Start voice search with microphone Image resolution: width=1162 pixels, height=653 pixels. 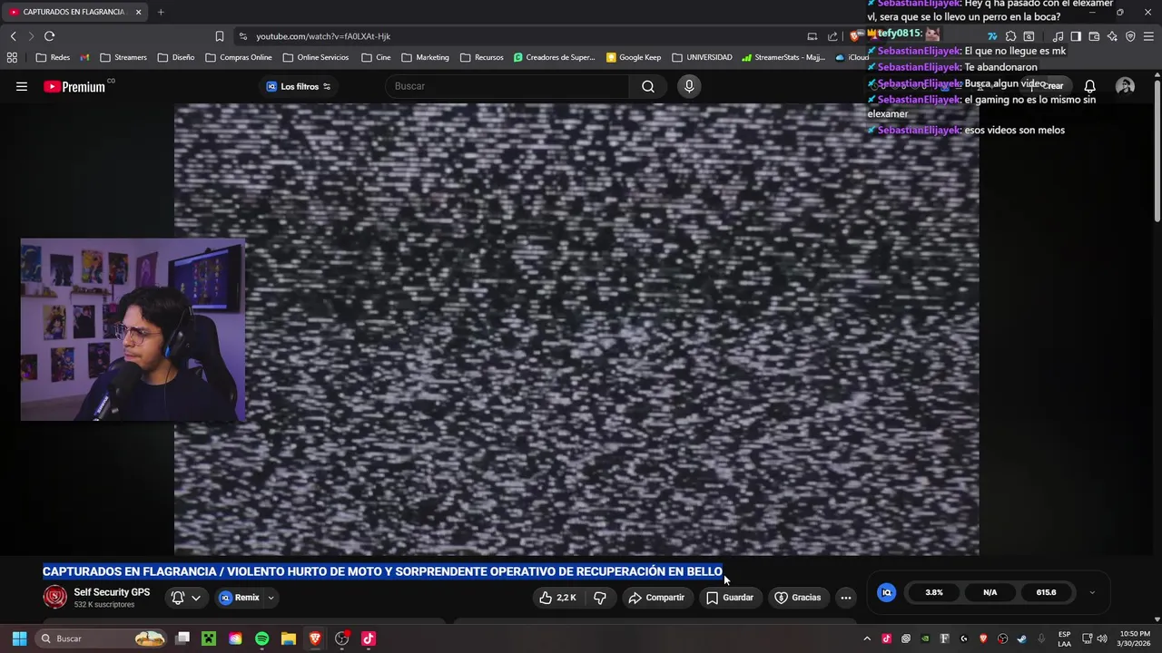[689, 86]
